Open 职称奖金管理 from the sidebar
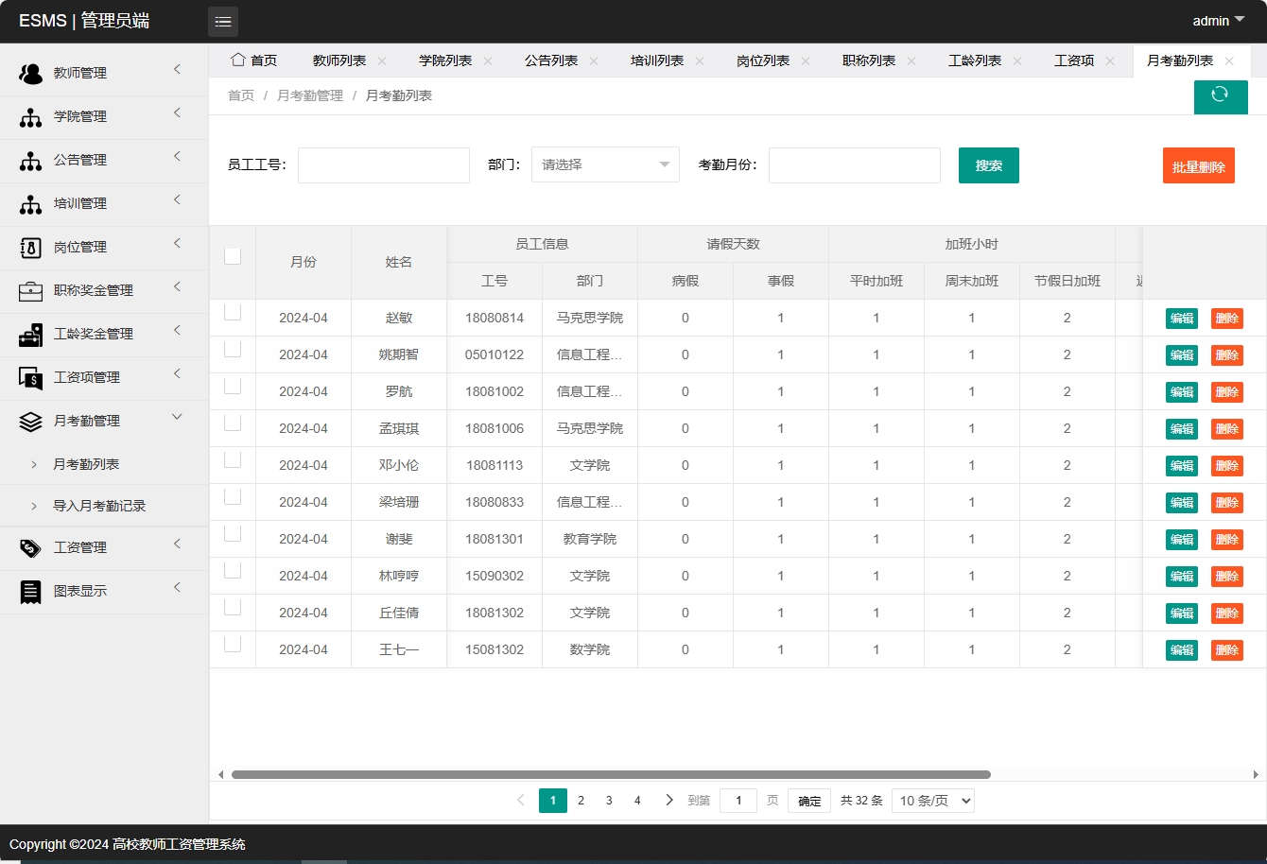1267x864 pixels. 28,290
